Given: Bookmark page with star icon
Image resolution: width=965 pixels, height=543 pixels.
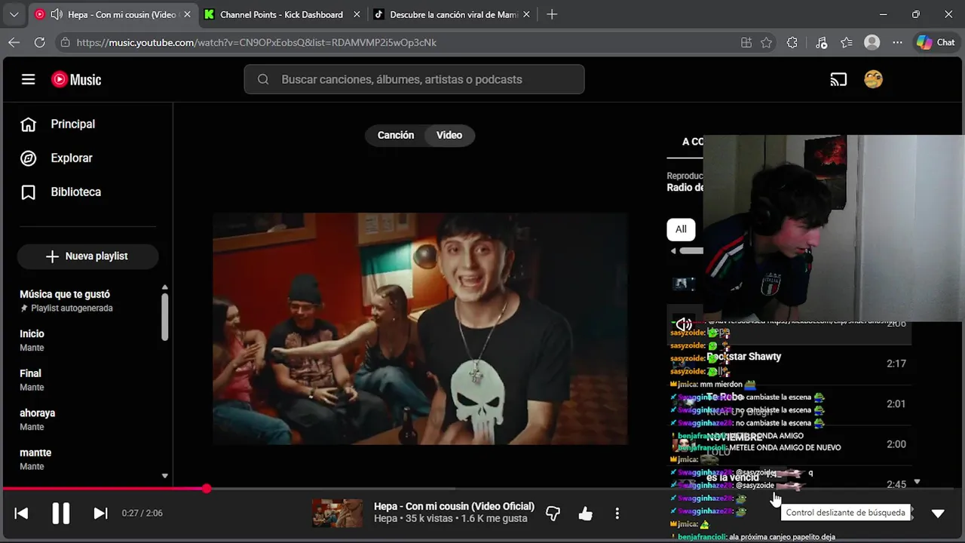Looking at the screenshot, I should tap(767, 42).
